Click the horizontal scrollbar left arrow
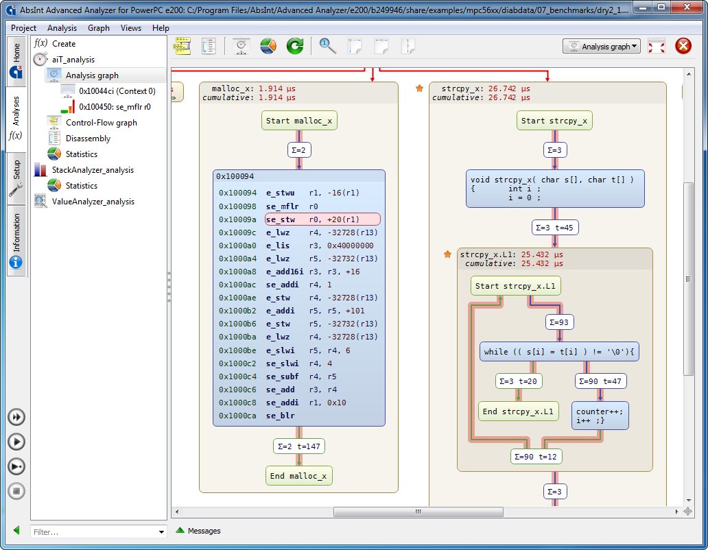708x550 pixels. [177, 512]
